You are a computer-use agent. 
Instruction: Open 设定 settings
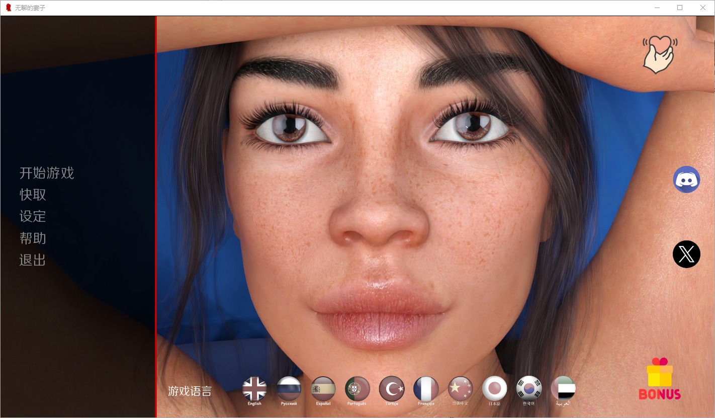click(x=33, y=216)
